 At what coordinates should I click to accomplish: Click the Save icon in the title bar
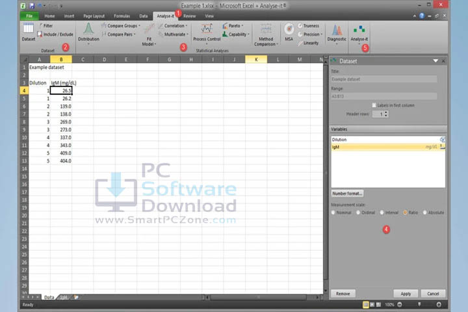[x=32, y=5]
